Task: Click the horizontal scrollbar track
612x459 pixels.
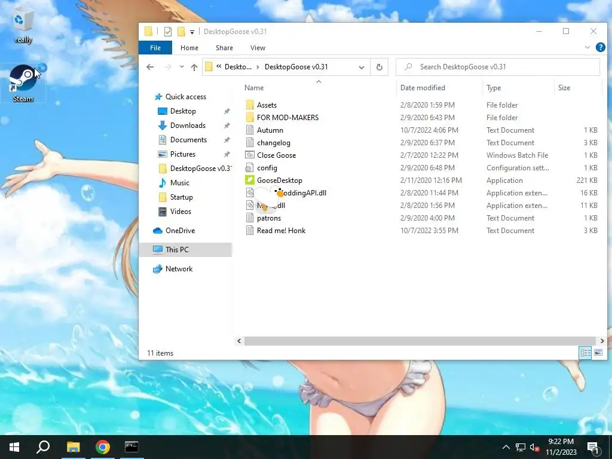Action: [x=420, y=341]
